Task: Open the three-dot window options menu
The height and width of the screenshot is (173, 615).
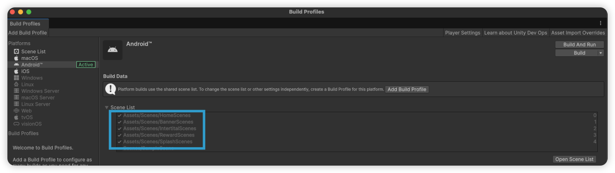Action: pyautogui.click(x=600, y=23)
